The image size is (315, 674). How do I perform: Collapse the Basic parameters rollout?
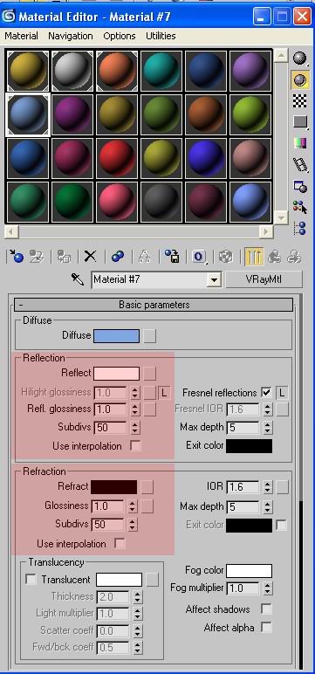coord(154,305)
